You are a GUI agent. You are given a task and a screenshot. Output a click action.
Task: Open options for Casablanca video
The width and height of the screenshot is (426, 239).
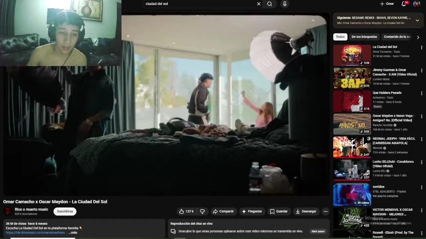(x=422, y=162)
